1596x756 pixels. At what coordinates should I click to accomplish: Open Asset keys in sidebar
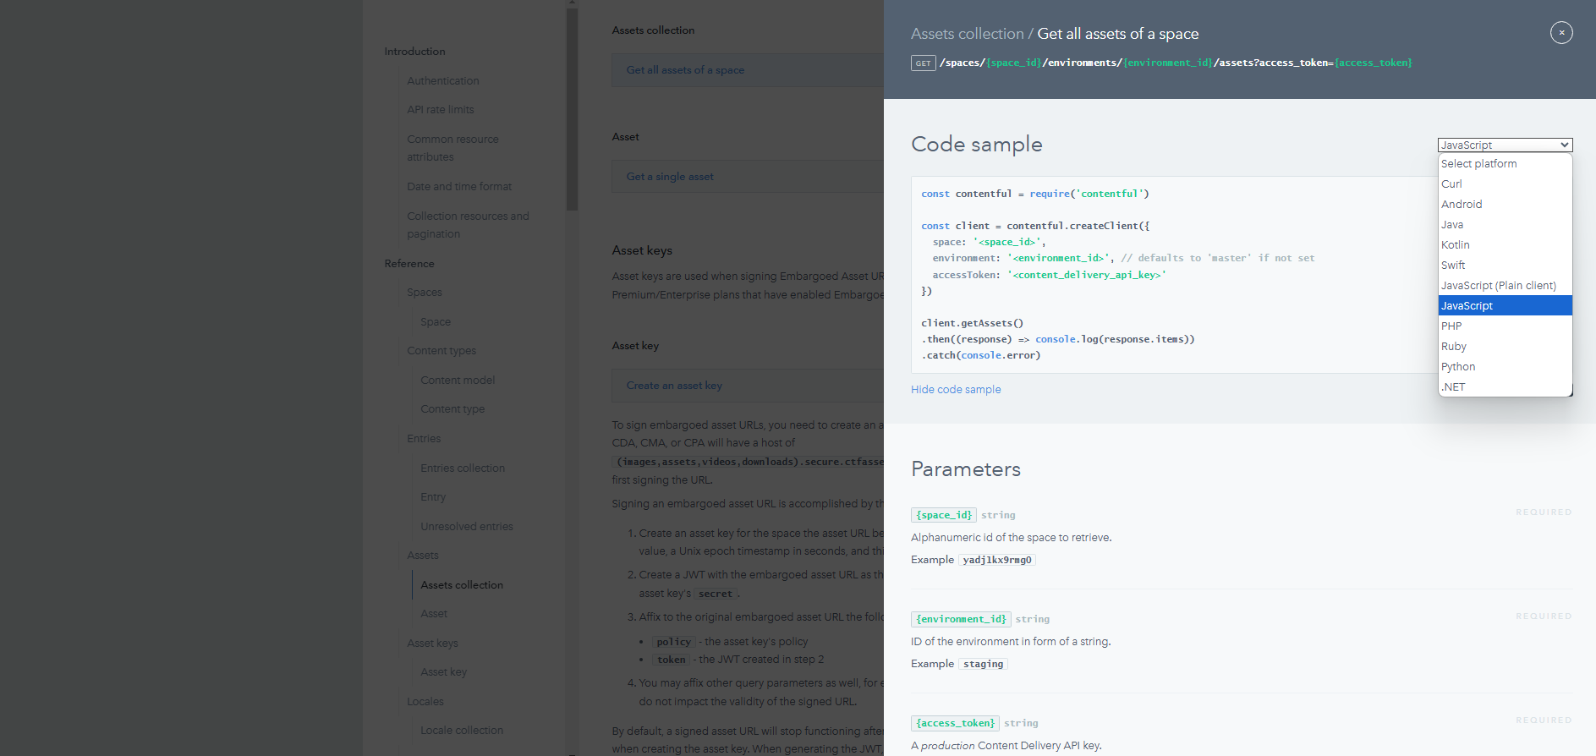432,644
